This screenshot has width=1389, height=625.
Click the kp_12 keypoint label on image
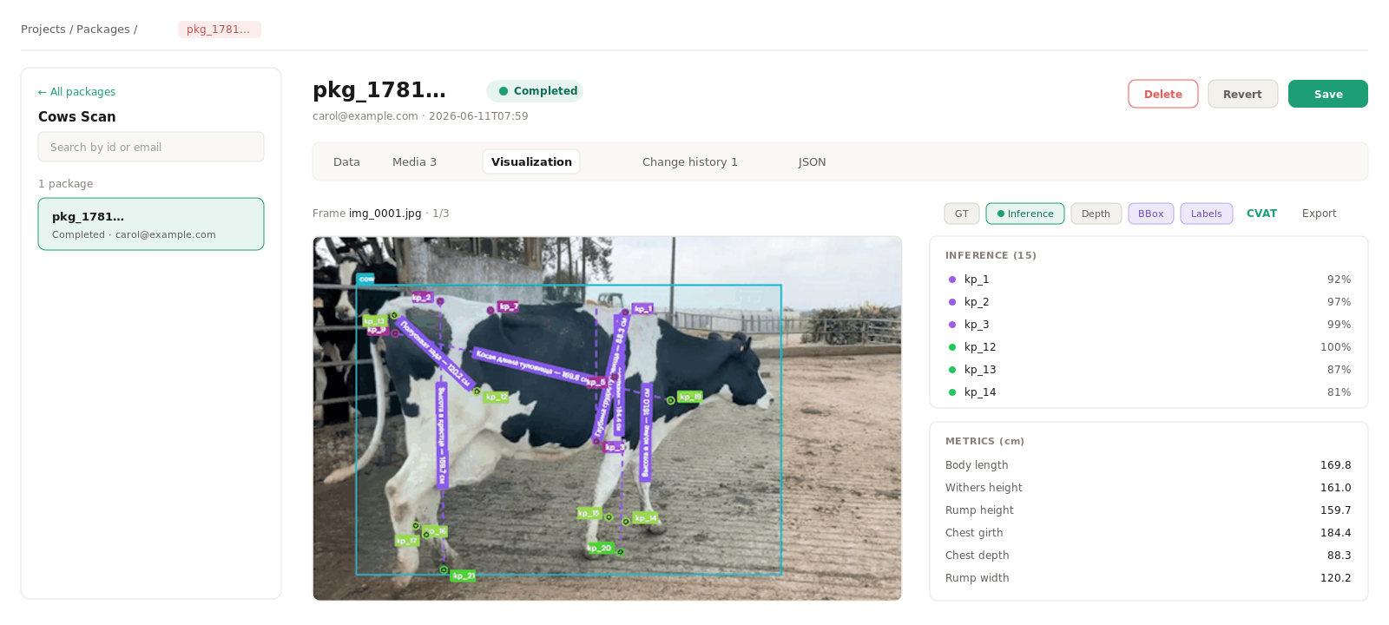pyautogui.click(x=497, y=397)
